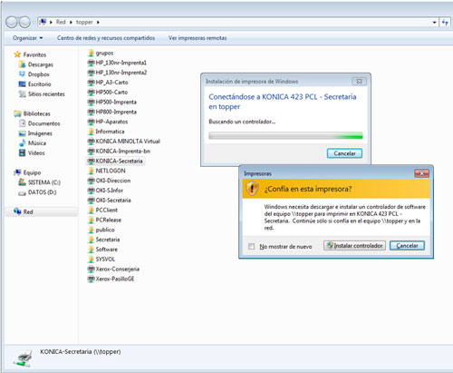Select HP800-Imprenta list entry
The height and width of the screenshot is (373, 453).
tap(112, 112)
